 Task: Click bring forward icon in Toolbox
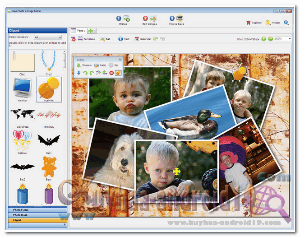(98, 73)
